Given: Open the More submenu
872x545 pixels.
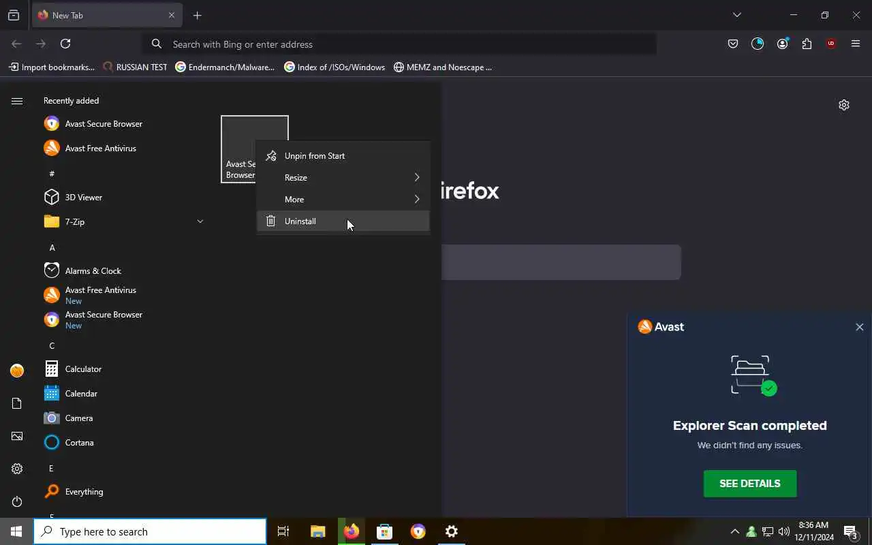Looking at the screenshot, I should (x=343, y=199).
